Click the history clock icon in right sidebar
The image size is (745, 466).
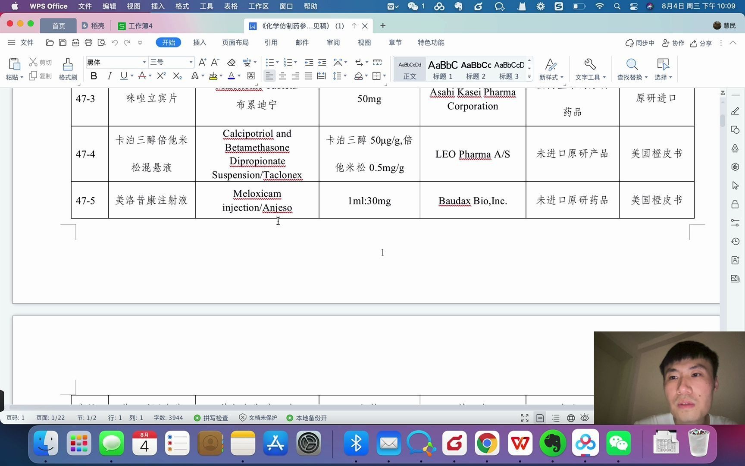736,241
